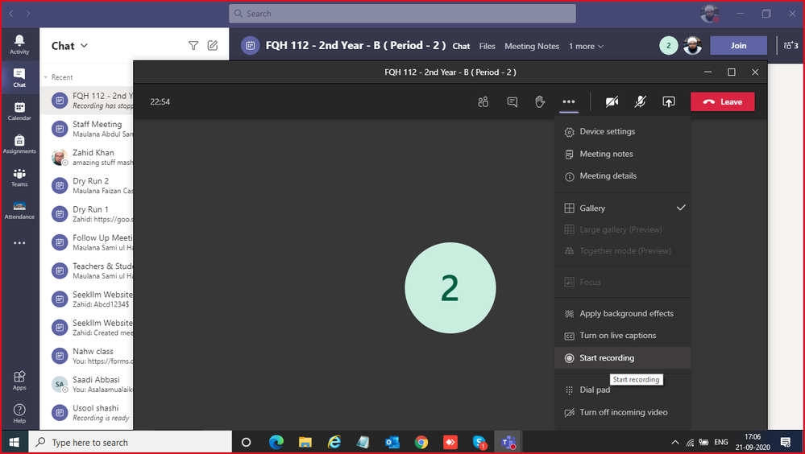Choose Apply background effects
805x454 pixels.
pyautogui.click(x=622, y=313)
